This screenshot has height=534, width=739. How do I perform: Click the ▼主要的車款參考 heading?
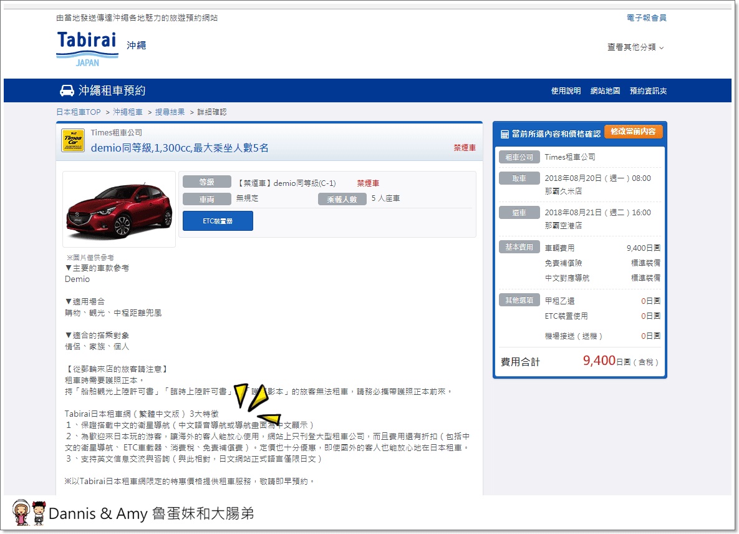tap(97, 268)
